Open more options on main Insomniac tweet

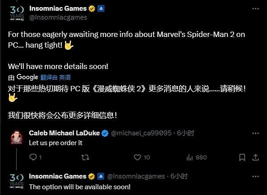(x=255, y=9)
